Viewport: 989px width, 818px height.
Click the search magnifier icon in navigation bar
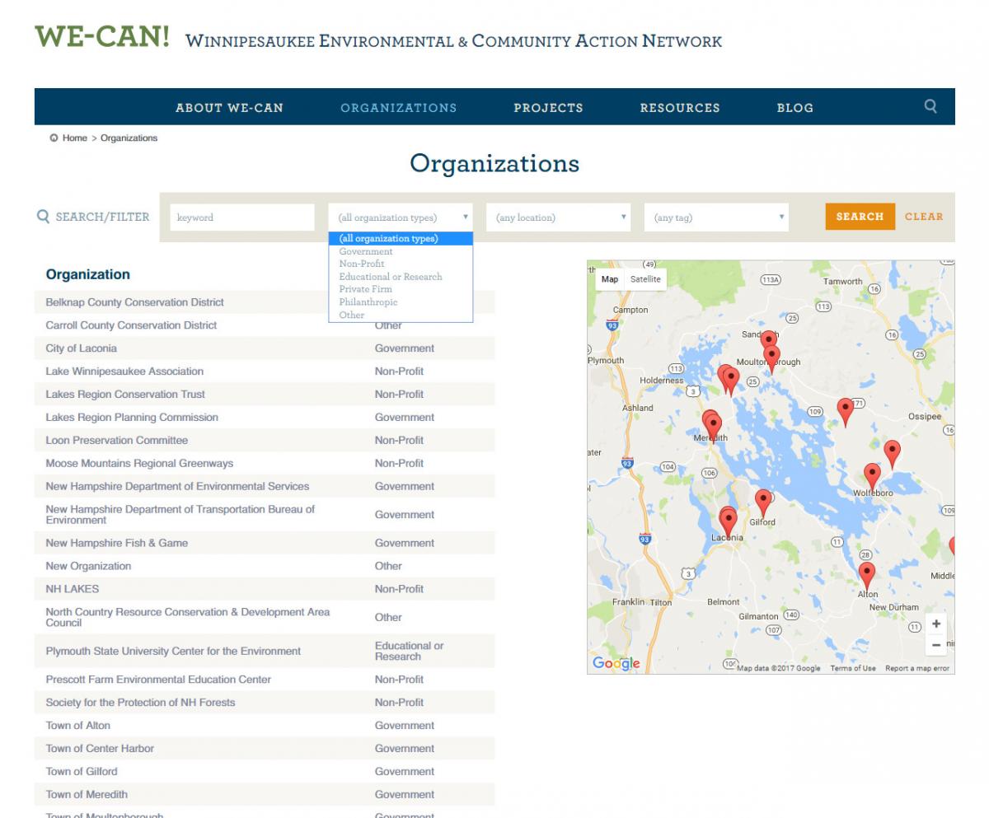coord(930,106)
